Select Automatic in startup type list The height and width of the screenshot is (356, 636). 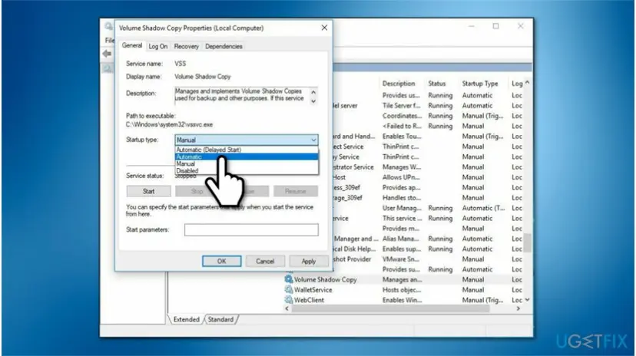[247, 157]
